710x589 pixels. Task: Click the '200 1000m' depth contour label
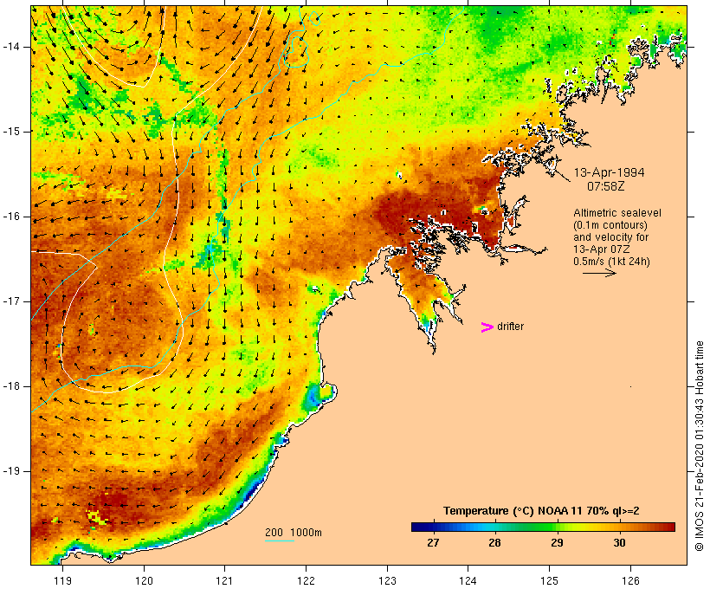point(294,533)
